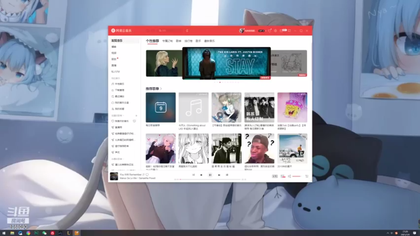The image size is (420, 236).
Task: Open the skin theme shirt icon
Action: point(270,31)
